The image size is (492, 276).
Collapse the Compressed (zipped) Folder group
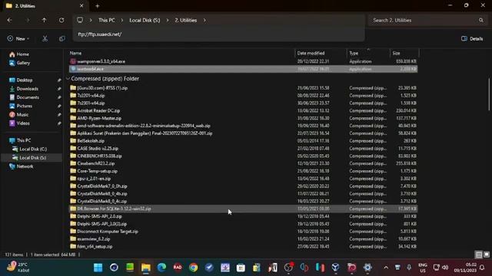click(68, 78)
